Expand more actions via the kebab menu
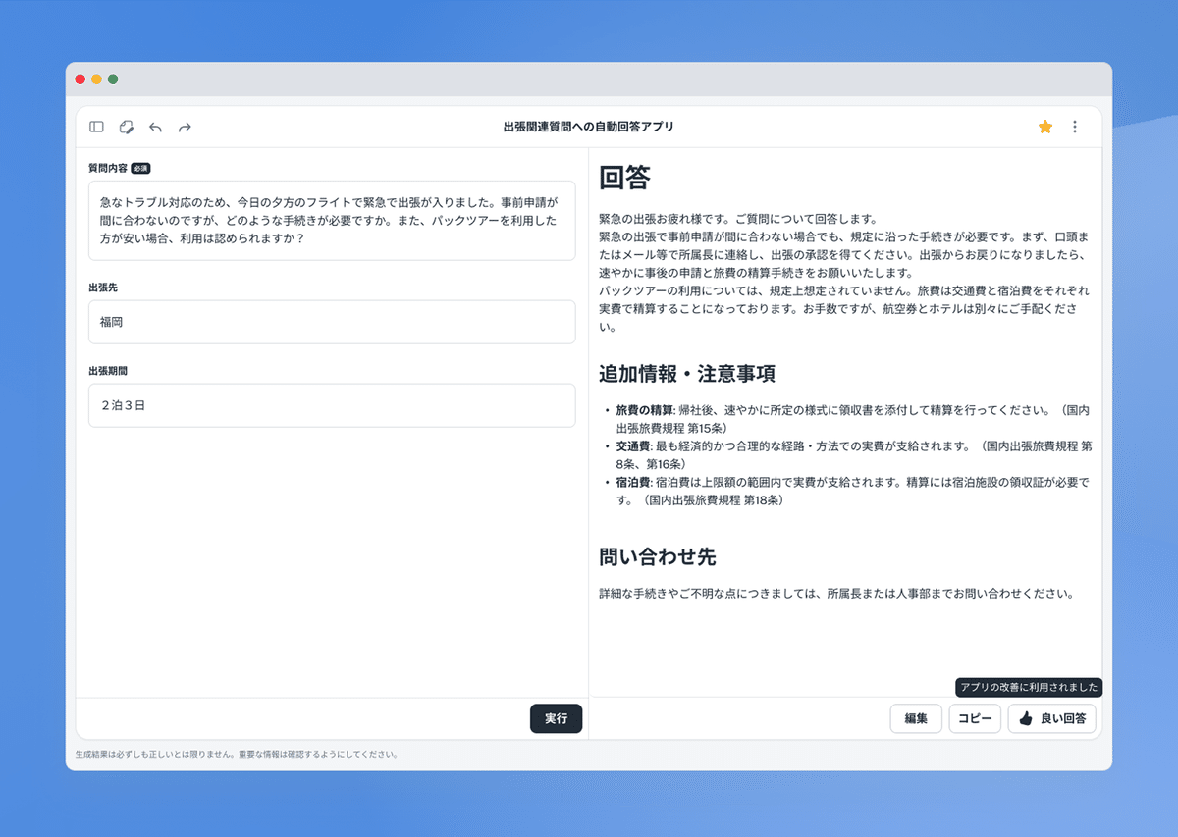The image size is (1178, 837). pyautogui.click(x=1074, y=127)
